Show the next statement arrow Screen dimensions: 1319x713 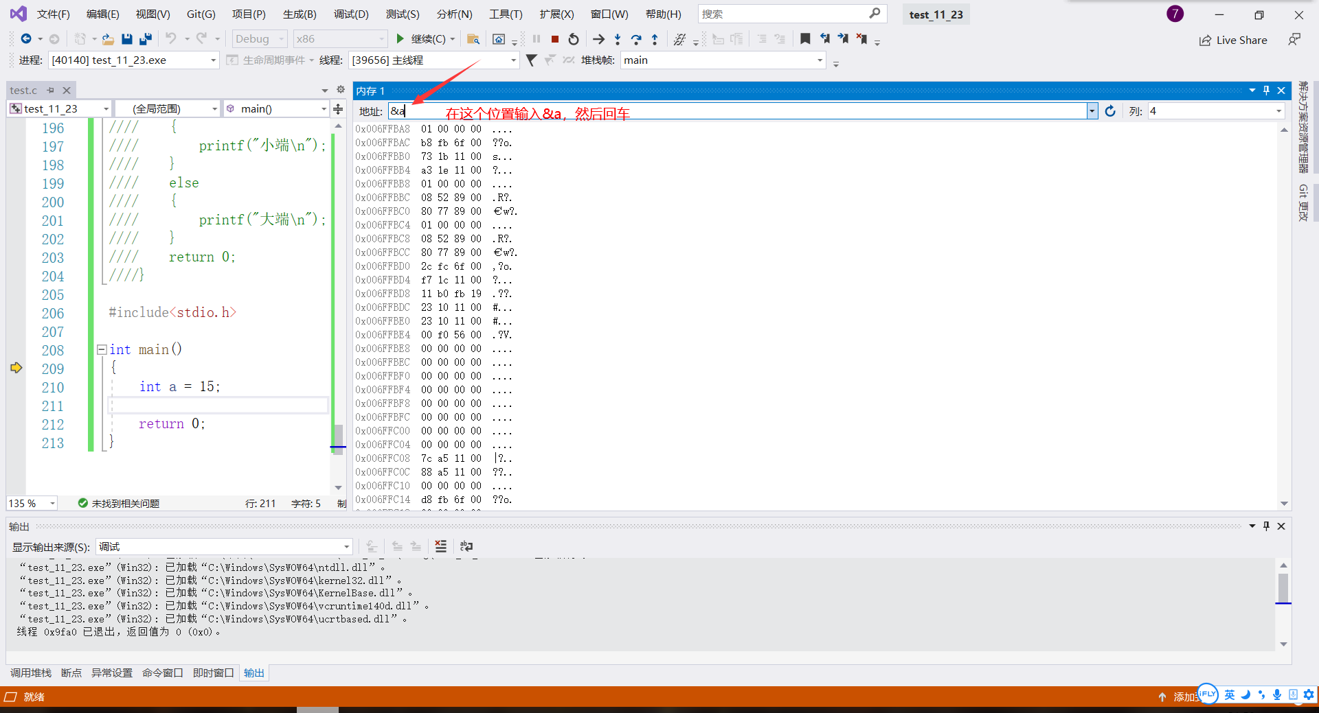[x=598, y=39]
